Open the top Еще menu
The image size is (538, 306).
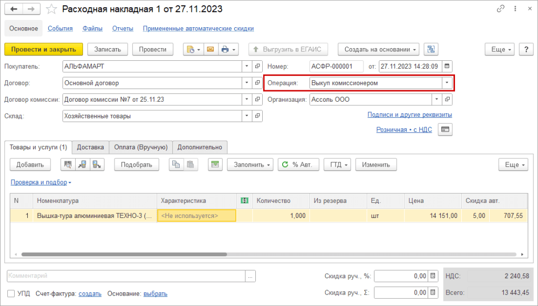[499, 49]
